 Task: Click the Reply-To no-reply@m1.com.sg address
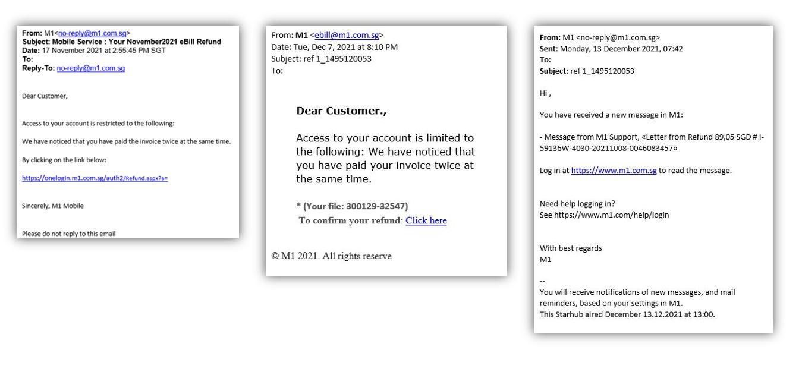pos(90,68)
